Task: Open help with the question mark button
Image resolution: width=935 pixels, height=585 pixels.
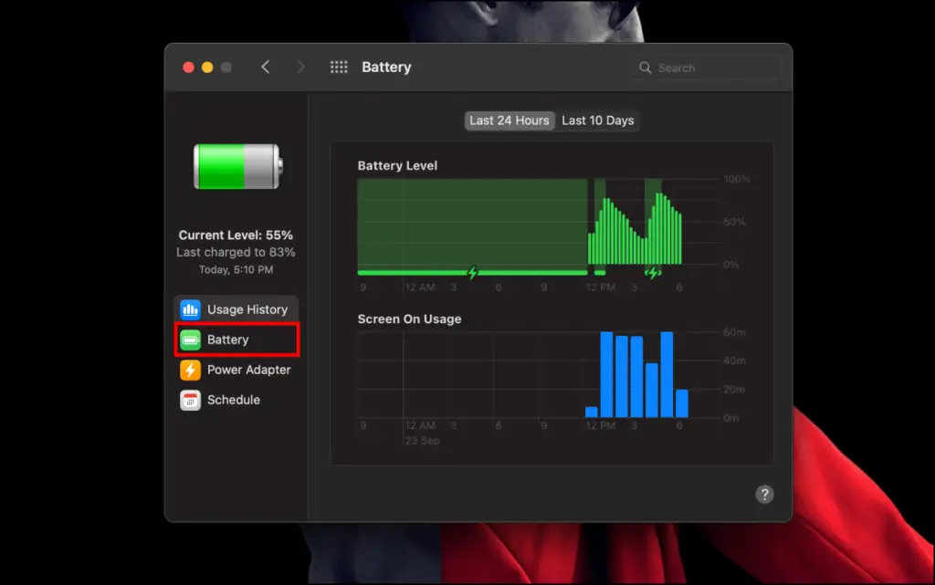Action: point(764,495)
